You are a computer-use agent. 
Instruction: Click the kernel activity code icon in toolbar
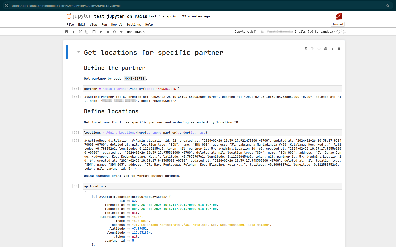(343, 31)
